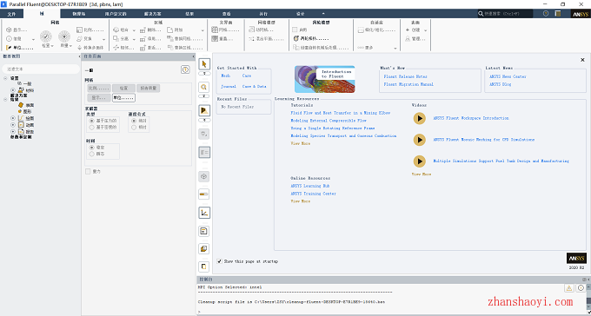This screenshot has width=591, height=316.
Task: Open Modeling External Compressible Flow tutorial
Action: [x=329, y=121]
